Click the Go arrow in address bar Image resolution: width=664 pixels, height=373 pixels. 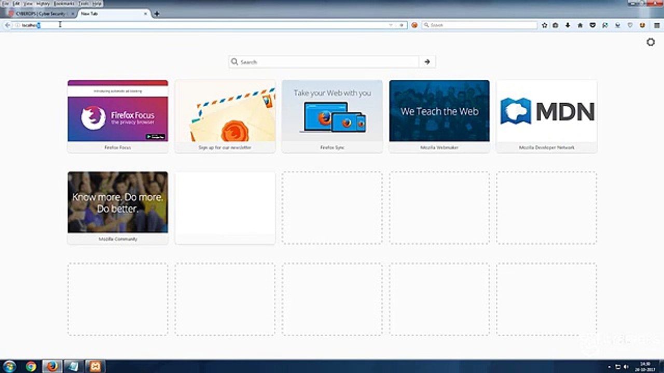401,25
